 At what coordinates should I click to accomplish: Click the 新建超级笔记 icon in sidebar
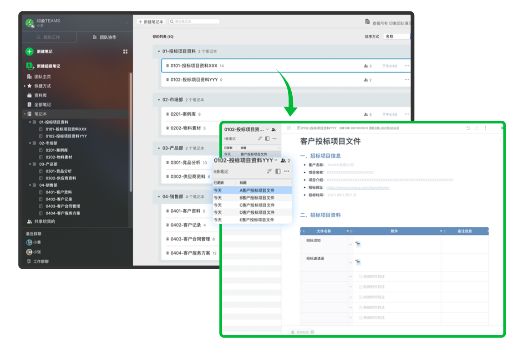pyautogui.click(x=30, y=66)
